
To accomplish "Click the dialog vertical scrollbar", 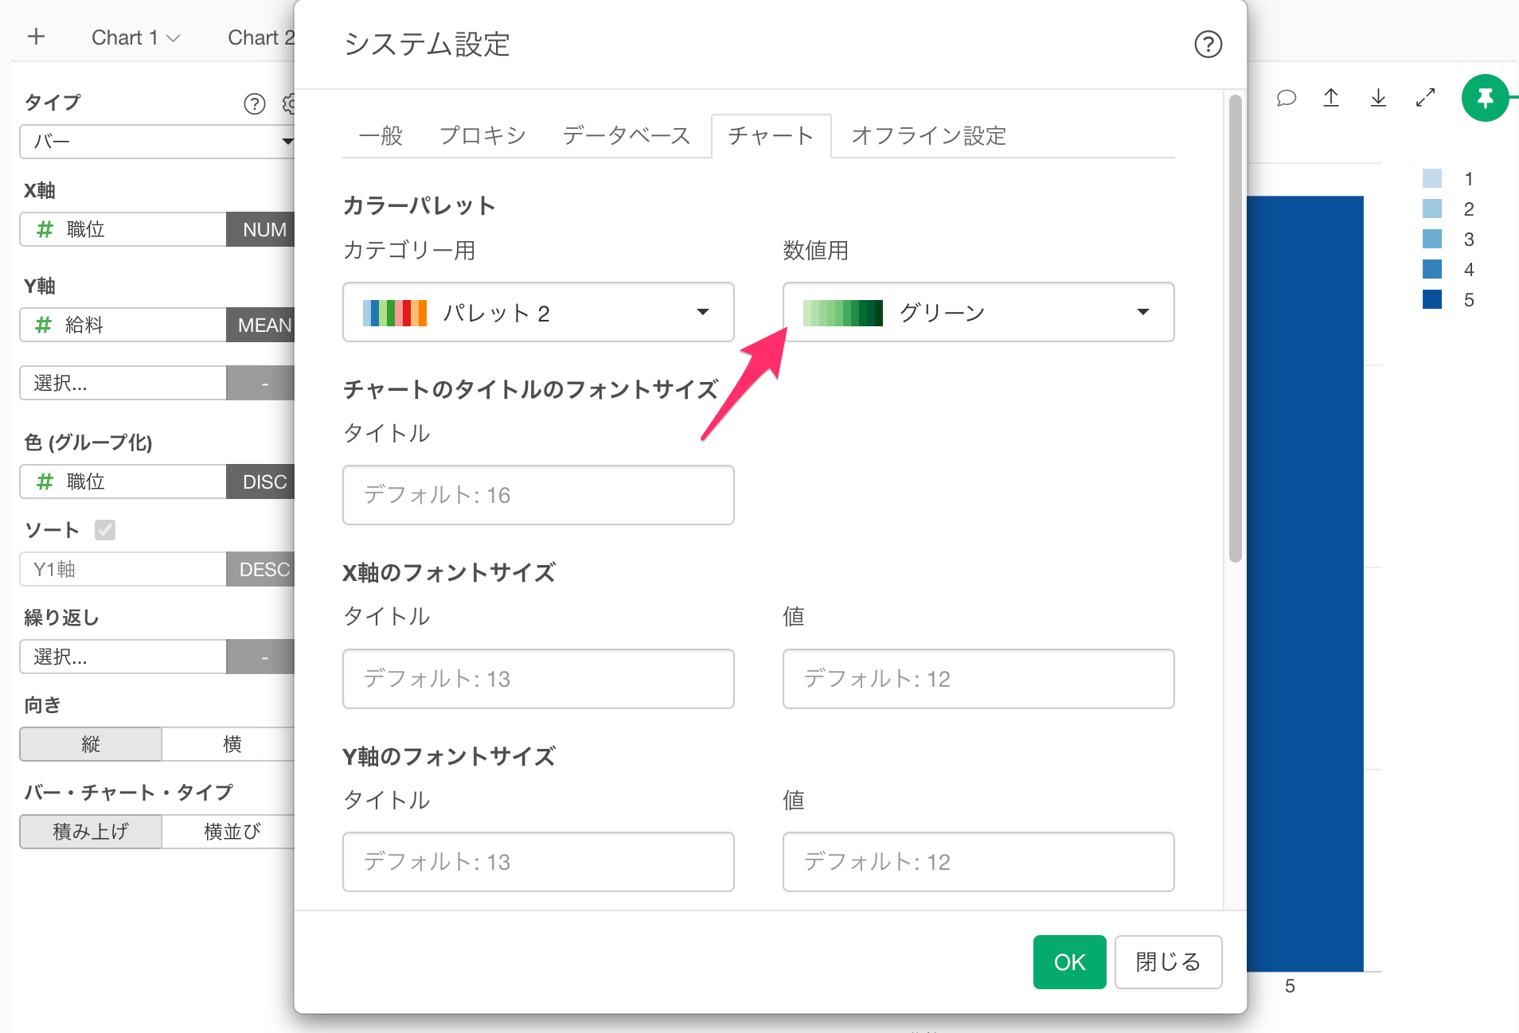I will coord(1235,329).
